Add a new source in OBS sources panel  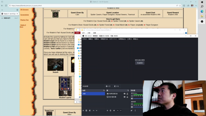tap(107, 111)
